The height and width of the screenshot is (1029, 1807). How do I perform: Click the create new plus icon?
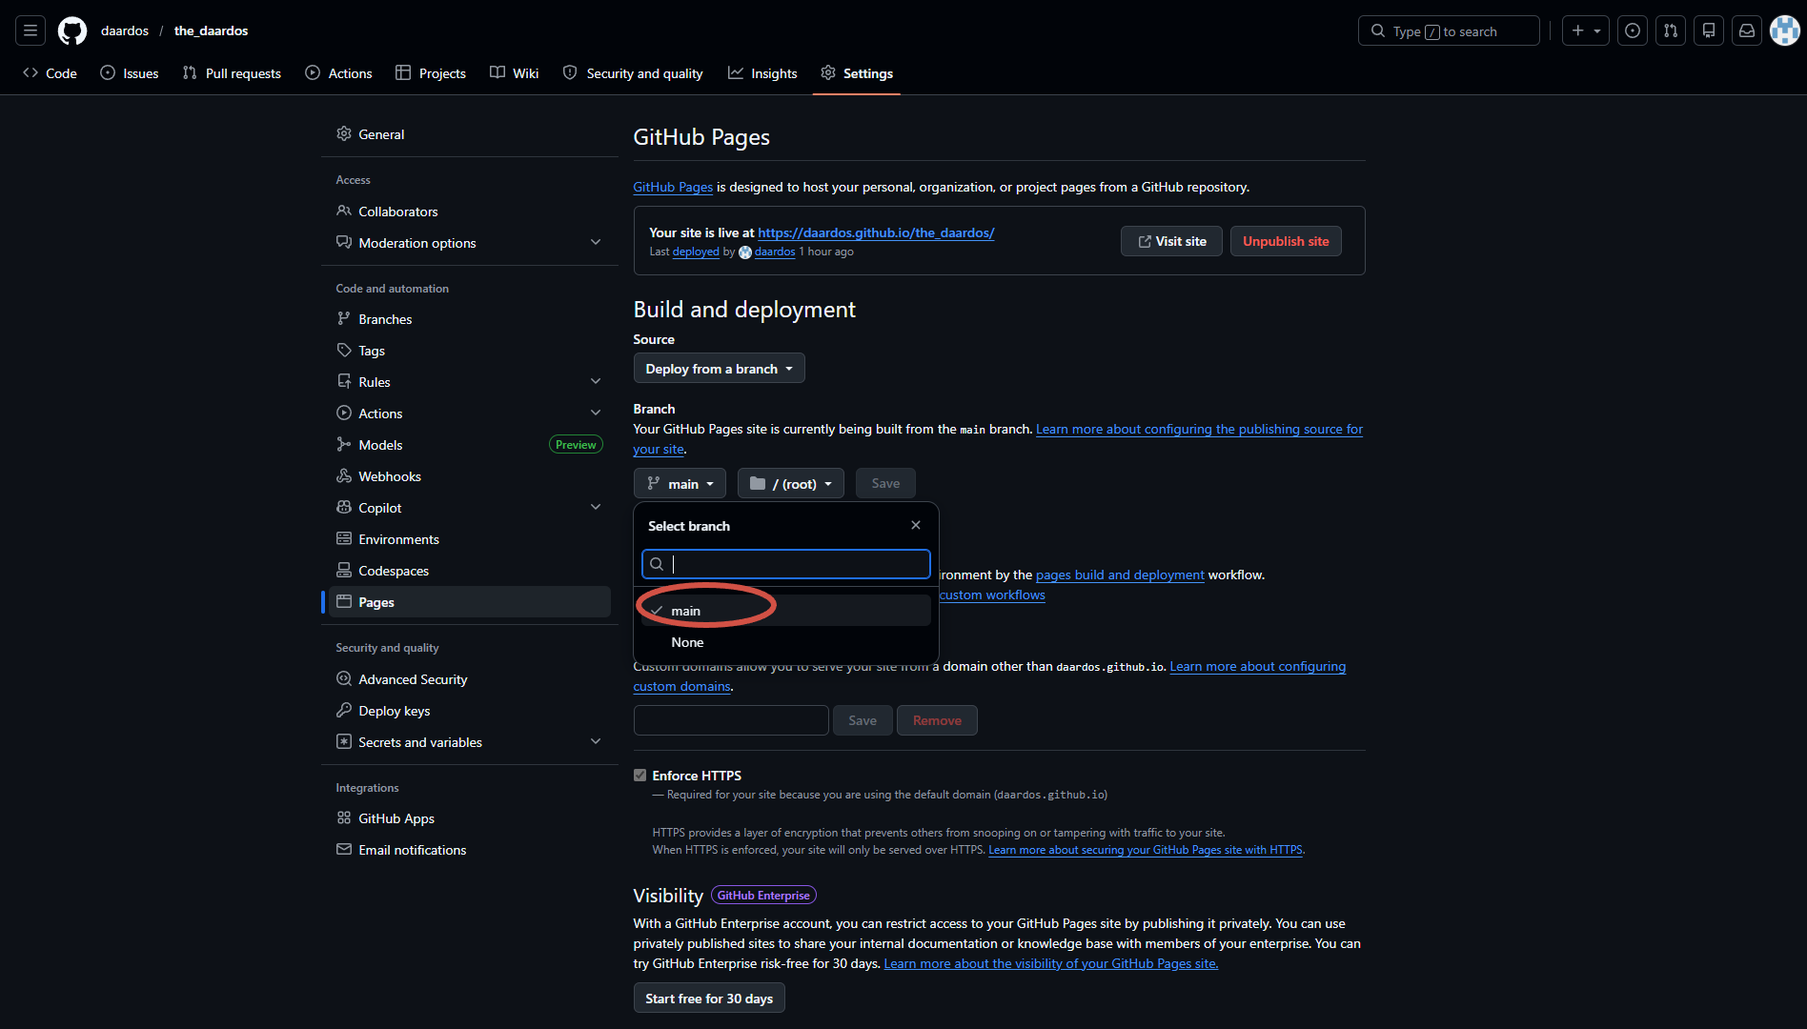pyautogui.click(x=1586, y=30)
